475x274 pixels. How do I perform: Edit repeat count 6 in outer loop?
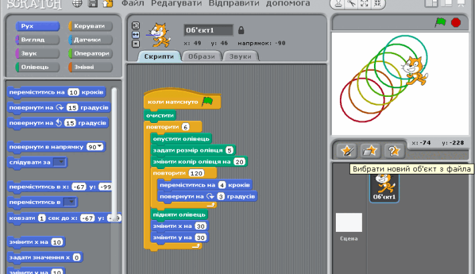[185, 127]
